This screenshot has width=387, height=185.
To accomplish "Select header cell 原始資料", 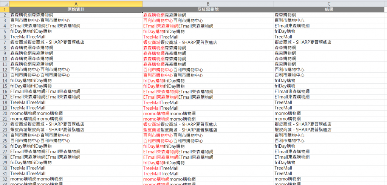I will (x=76, y=9).
